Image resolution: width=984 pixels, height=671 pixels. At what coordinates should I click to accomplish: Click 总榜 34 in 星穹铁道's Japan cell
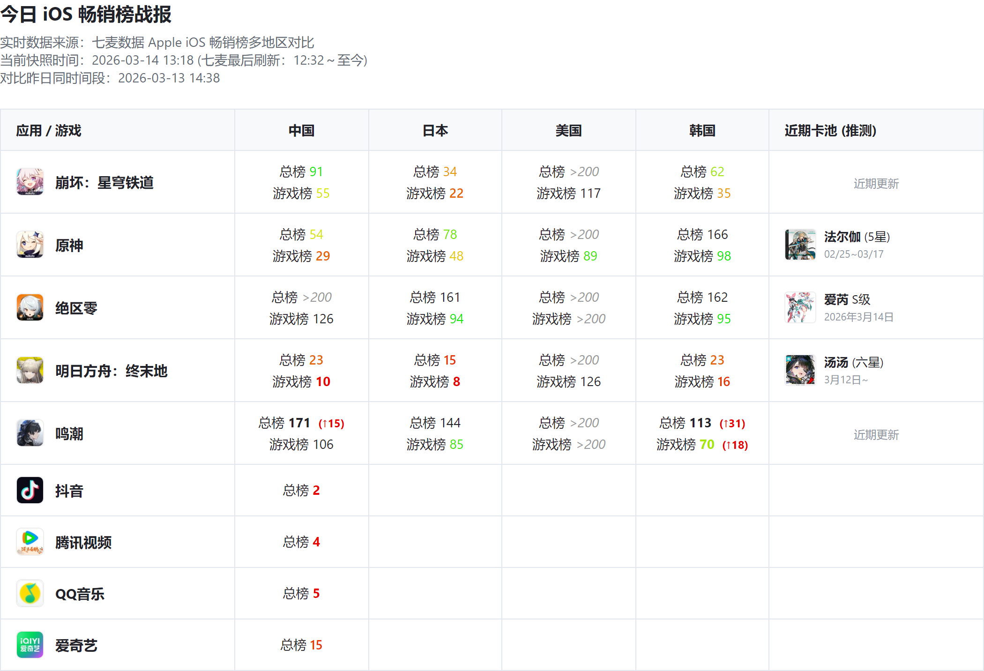point(435,171)
